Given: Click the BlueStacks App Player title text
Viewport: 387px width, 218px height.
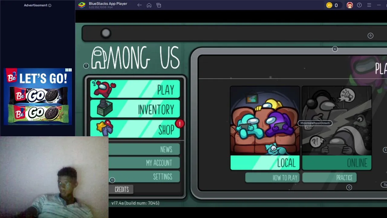Looking at the screenshot, I should point(108,4).
